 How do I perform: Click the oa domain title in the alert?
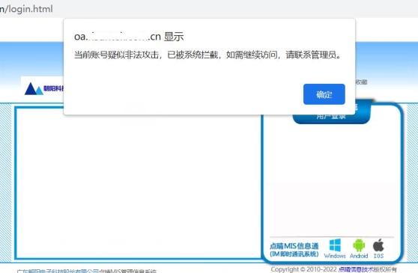click(129, 37)
